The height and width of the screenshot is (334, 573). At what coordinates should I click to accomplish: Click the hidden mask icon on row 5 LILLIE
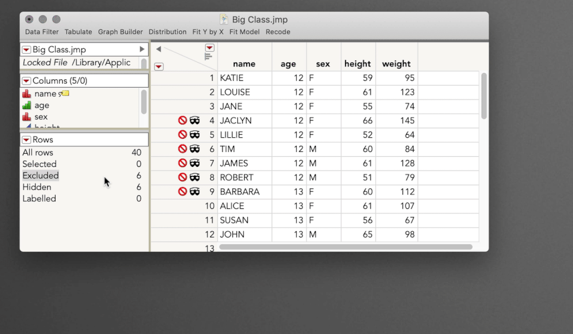[x=195, y=134]
